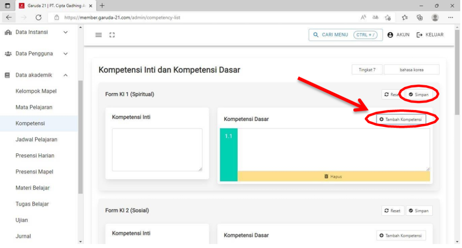The image size is (462, 248).
Task: Click the browser back arrow
Action: click(9, 18)
